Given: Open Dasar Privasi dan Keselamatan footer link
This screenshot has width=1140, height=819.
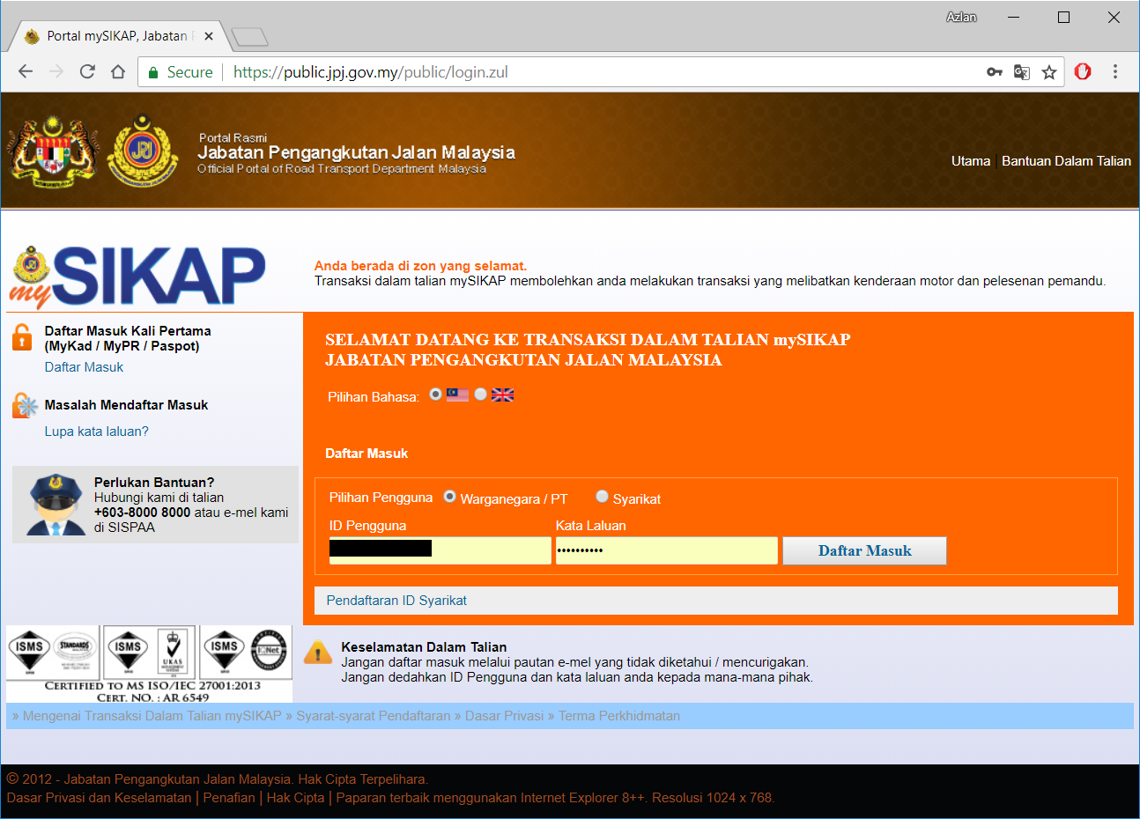Looking at the screenshot, I should [99, 798].
